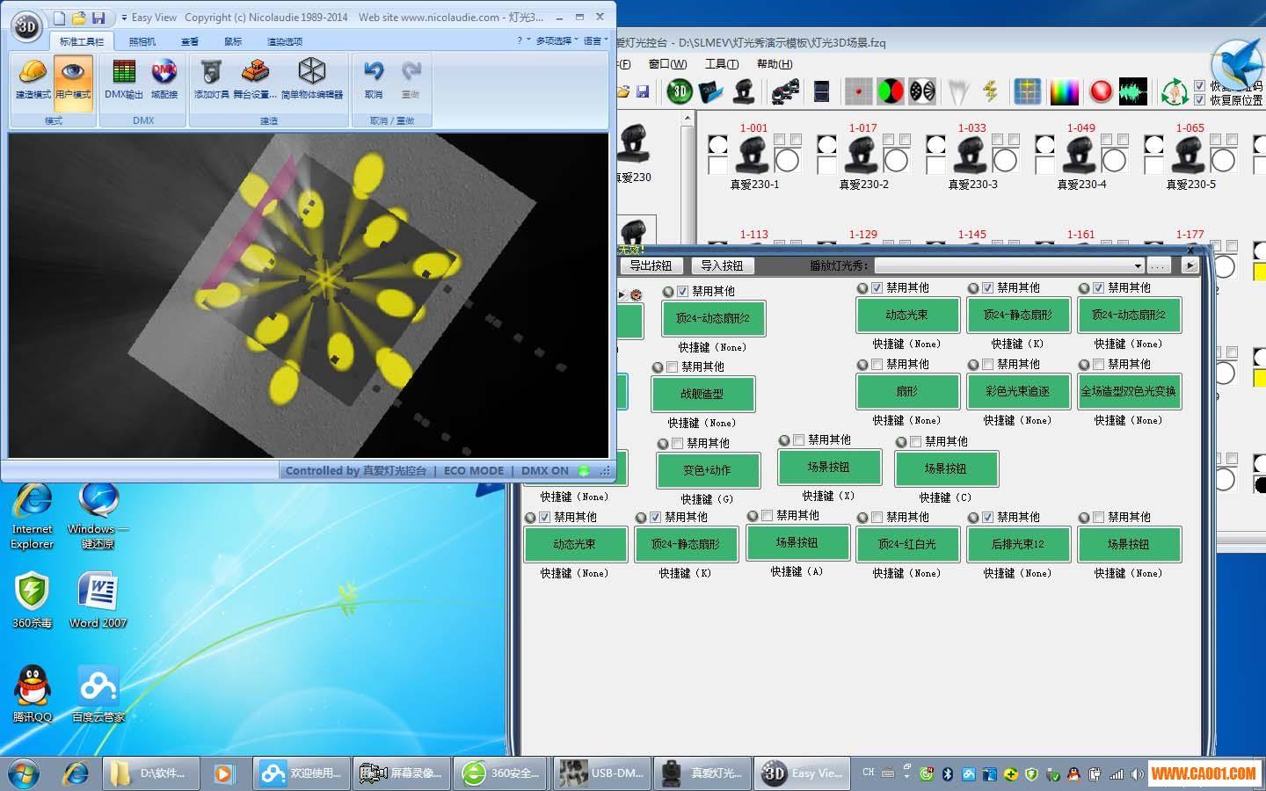The height and width of the screenshot is (791, 1266).
Task: Open the 播放灯光秀 dropdown list
Action: (x=1138, y=265)
